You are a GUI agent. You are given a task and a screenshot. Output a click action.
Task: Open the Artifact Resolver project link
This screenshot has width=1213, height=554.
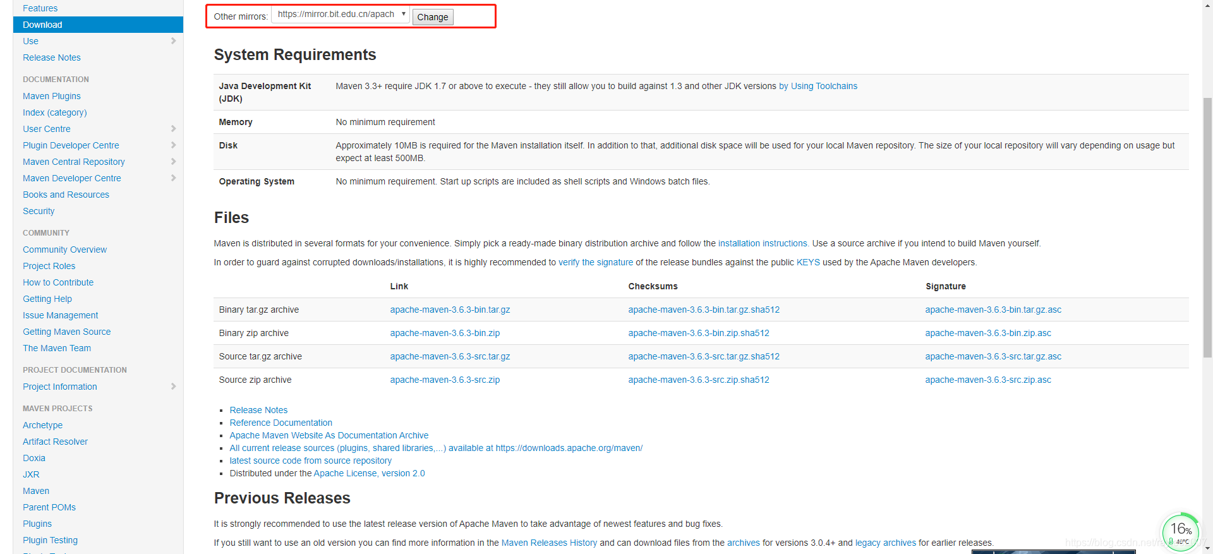click(55, 442)
